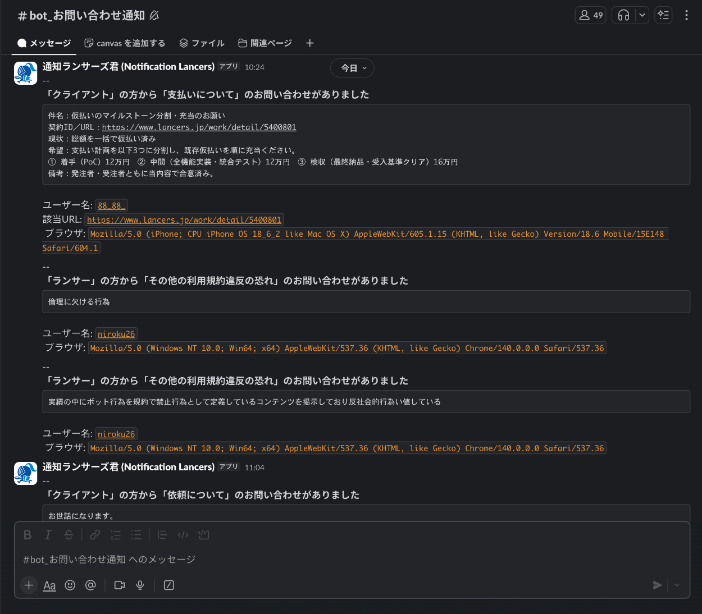The width and height of the screenshot is (702, 614).
Task: Toggle bold formatting in the composer
Action: [x=28, y=535]
